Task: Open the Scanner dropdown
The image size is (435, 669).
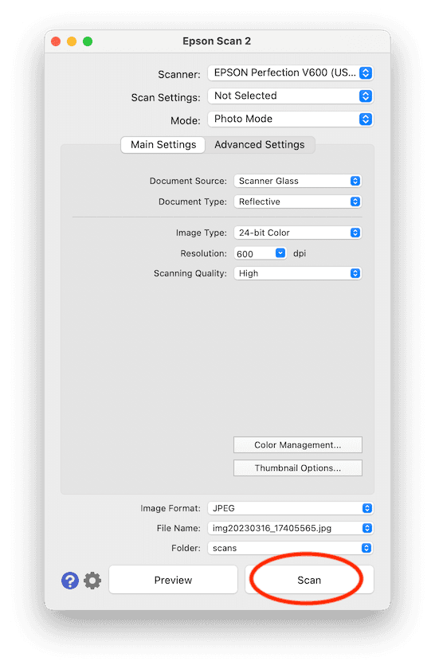Action: pyautogui.click(x=290, y=72)
